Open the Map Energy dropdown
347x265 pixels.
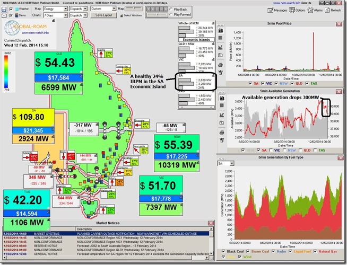(x=65, y=9)
